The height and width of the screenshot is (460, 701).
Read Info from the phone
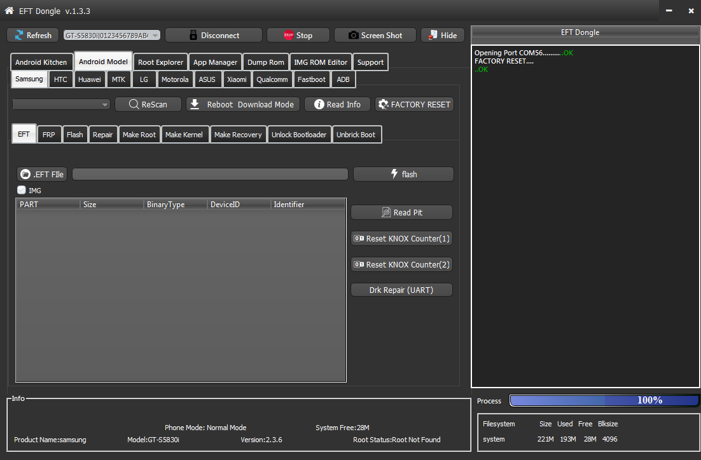pos(338,104)
